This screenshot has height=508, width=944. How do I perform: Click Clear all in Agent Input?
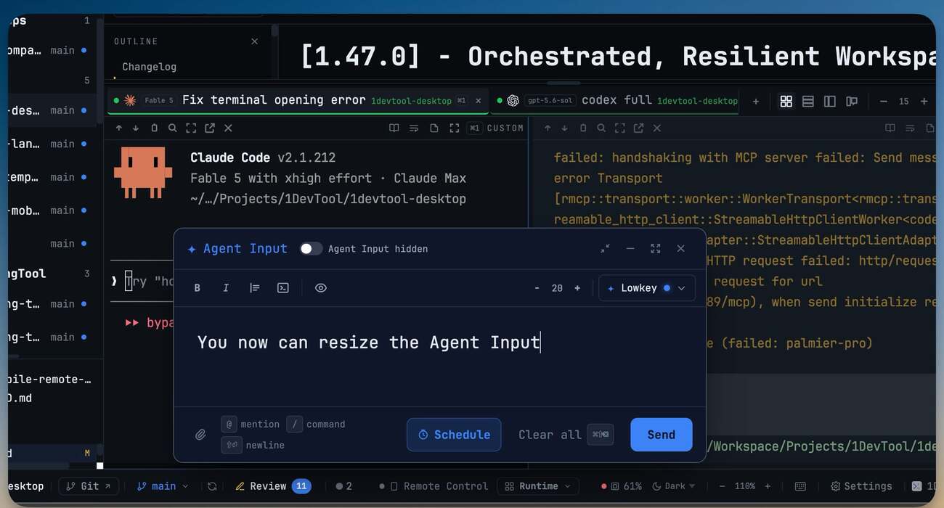click(550, 435)
